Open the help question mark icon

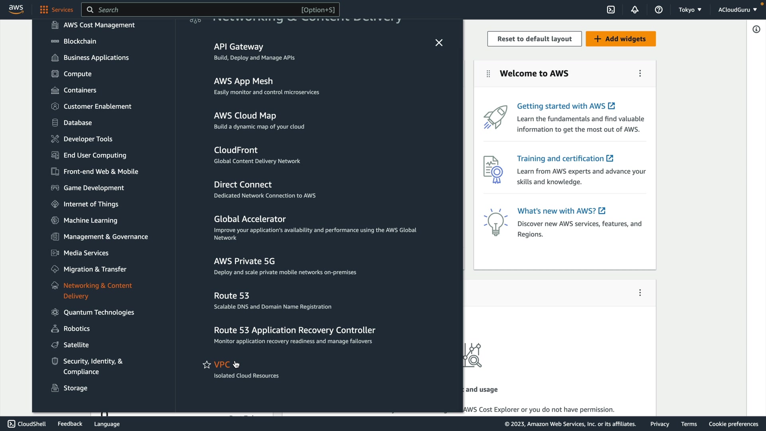coord(659,10)
